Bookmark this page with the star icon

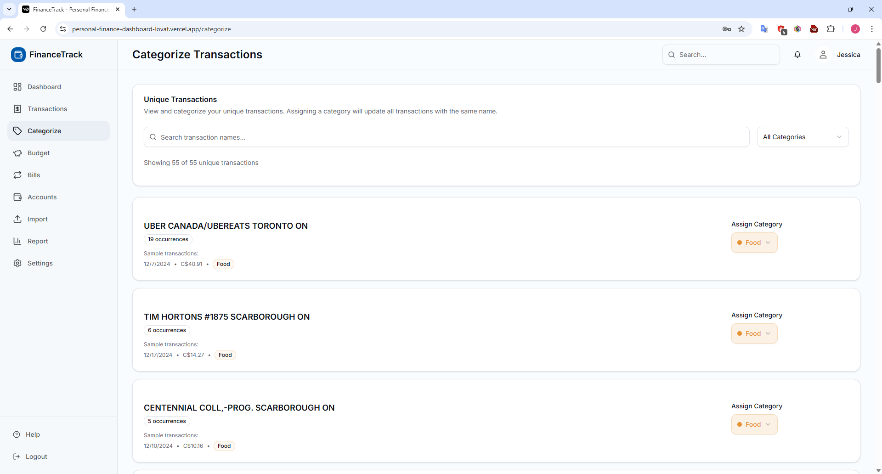point(741,29)
